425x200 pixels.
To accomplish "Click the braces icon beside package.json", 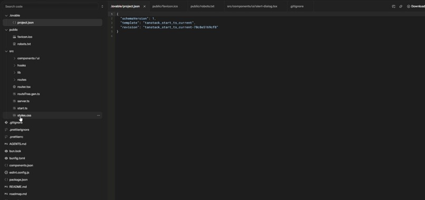I will tap(6, 180).
